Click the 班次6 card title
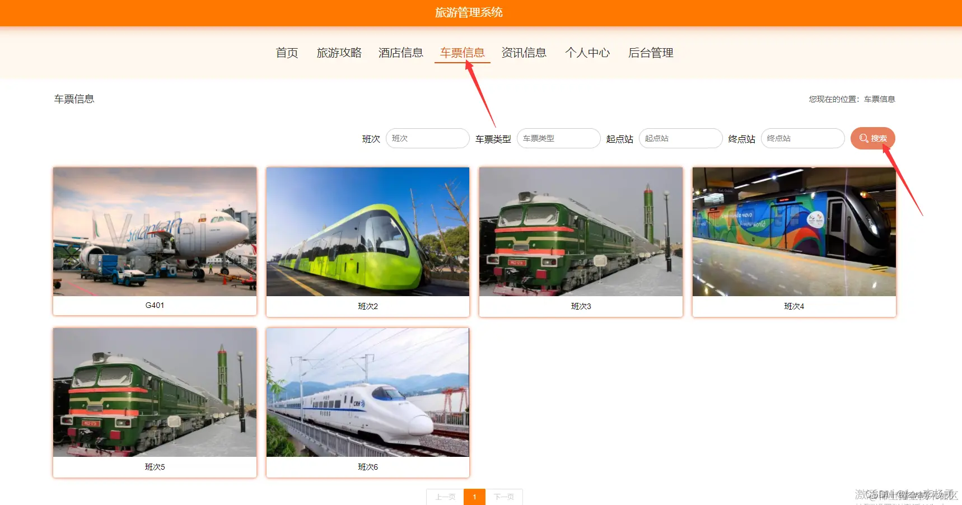Screen dimensions: 962x505 368,467
